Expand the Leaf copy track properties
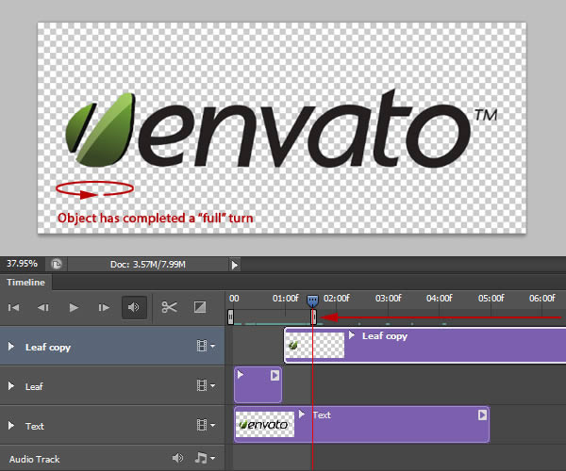The height and width of the screenshot is (471, 566). [11, 347]
